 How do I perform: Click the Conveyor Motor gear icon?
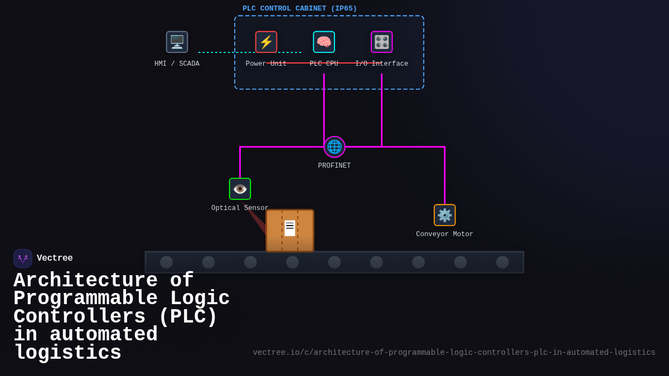(444, 214)
